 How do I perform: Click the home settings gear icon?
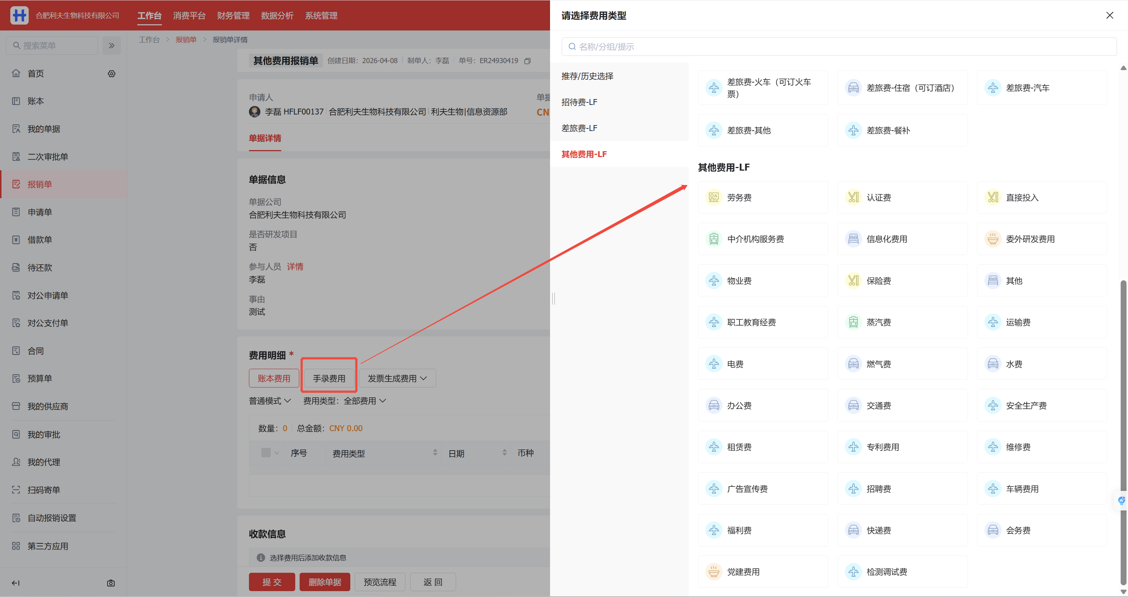point(112,73)
